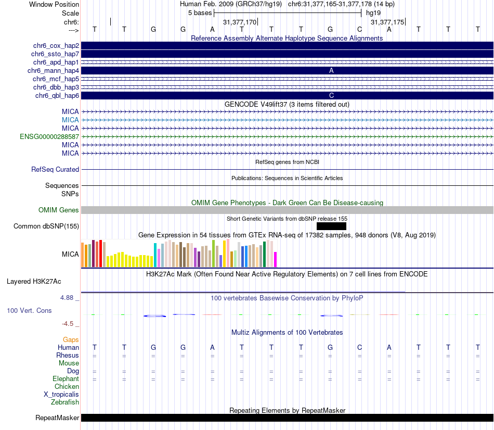Click the OMIM Genes track label
The width and height of the screenshot is (494, 430).
click(x=59, y=210)
